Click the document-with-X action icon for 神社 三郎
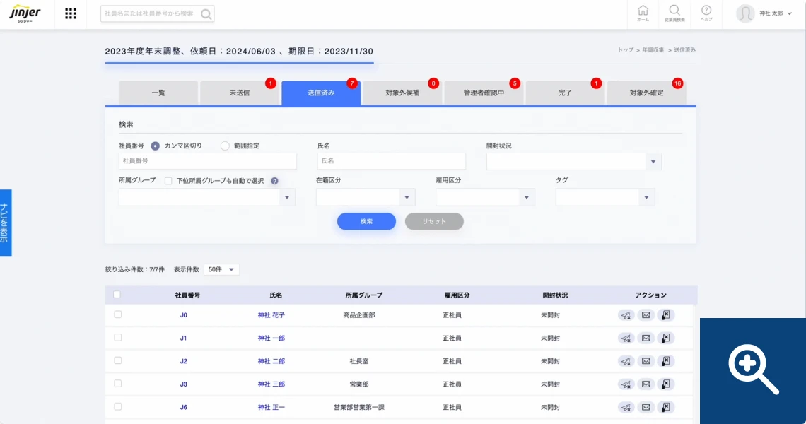The height and width of the screenshot is (424, 806). tap(666, 384)
